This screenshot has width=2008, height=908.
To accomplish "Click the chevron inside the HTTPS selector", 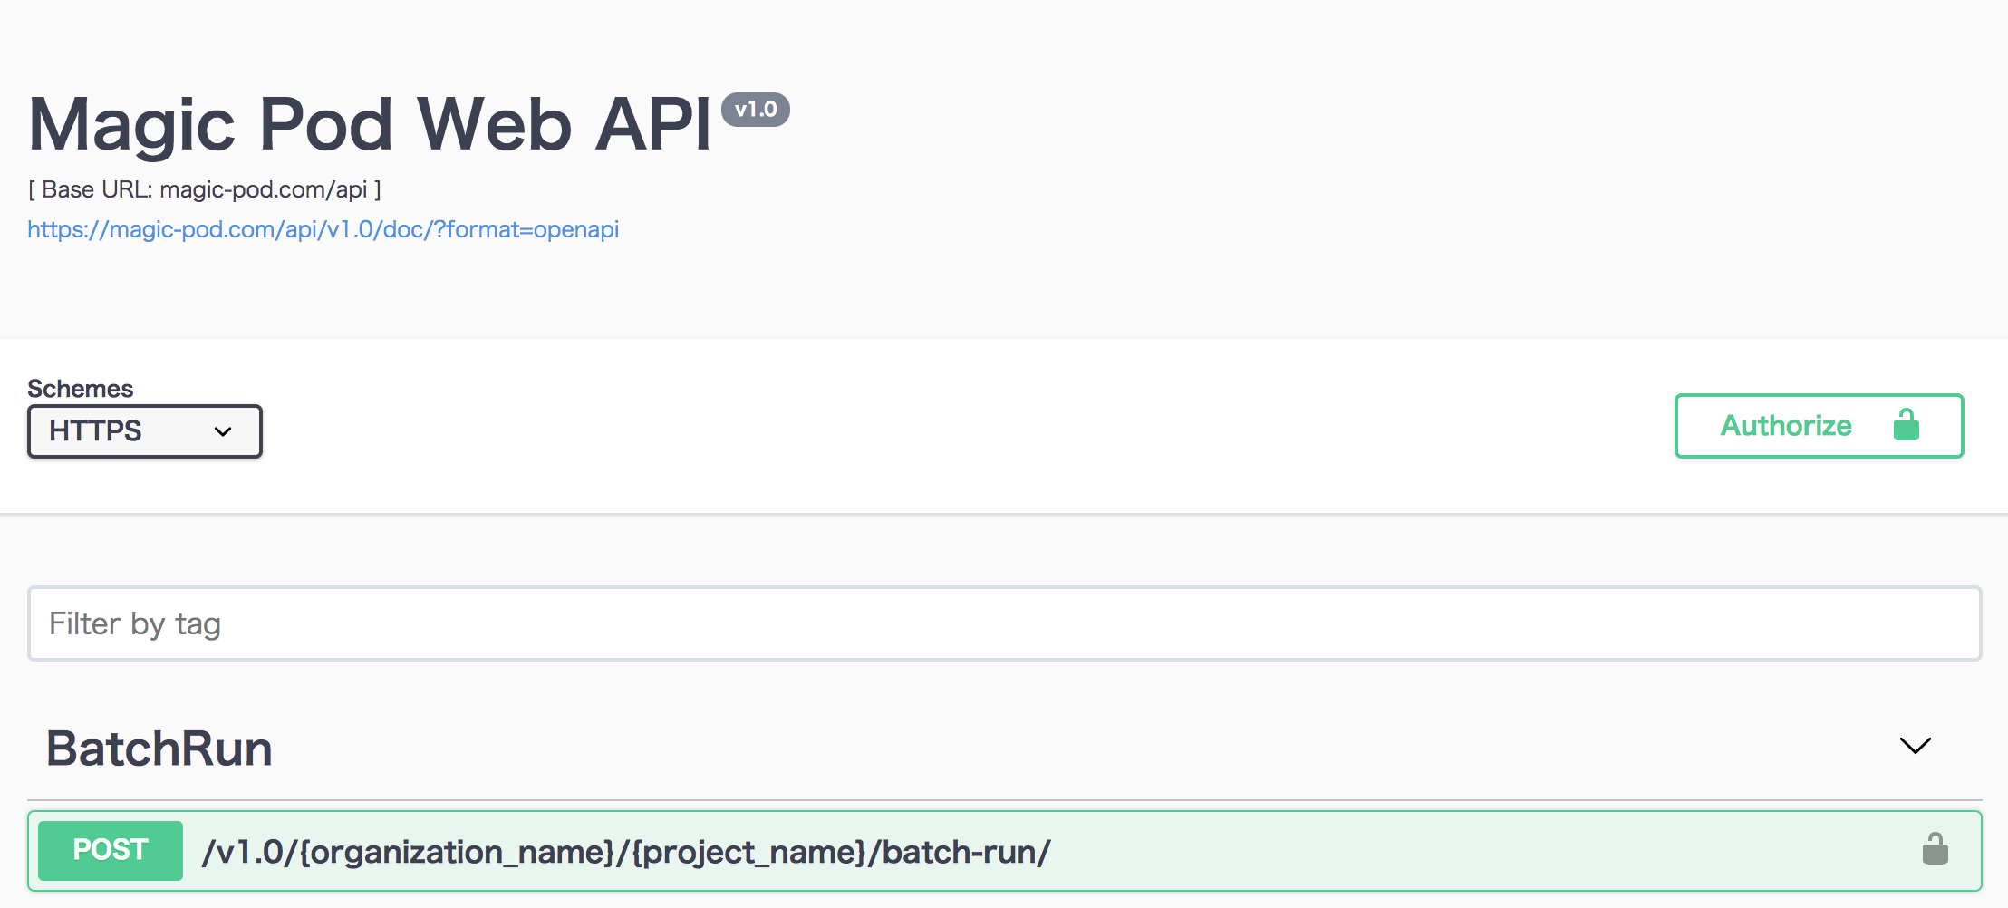I will pyautogui.click(x=221, y=430).
